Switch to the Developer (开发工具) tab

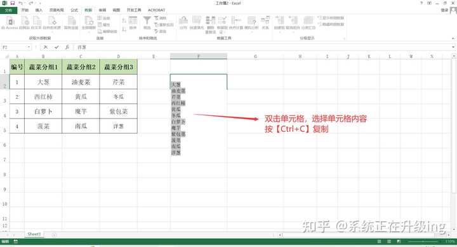point(134,10)
